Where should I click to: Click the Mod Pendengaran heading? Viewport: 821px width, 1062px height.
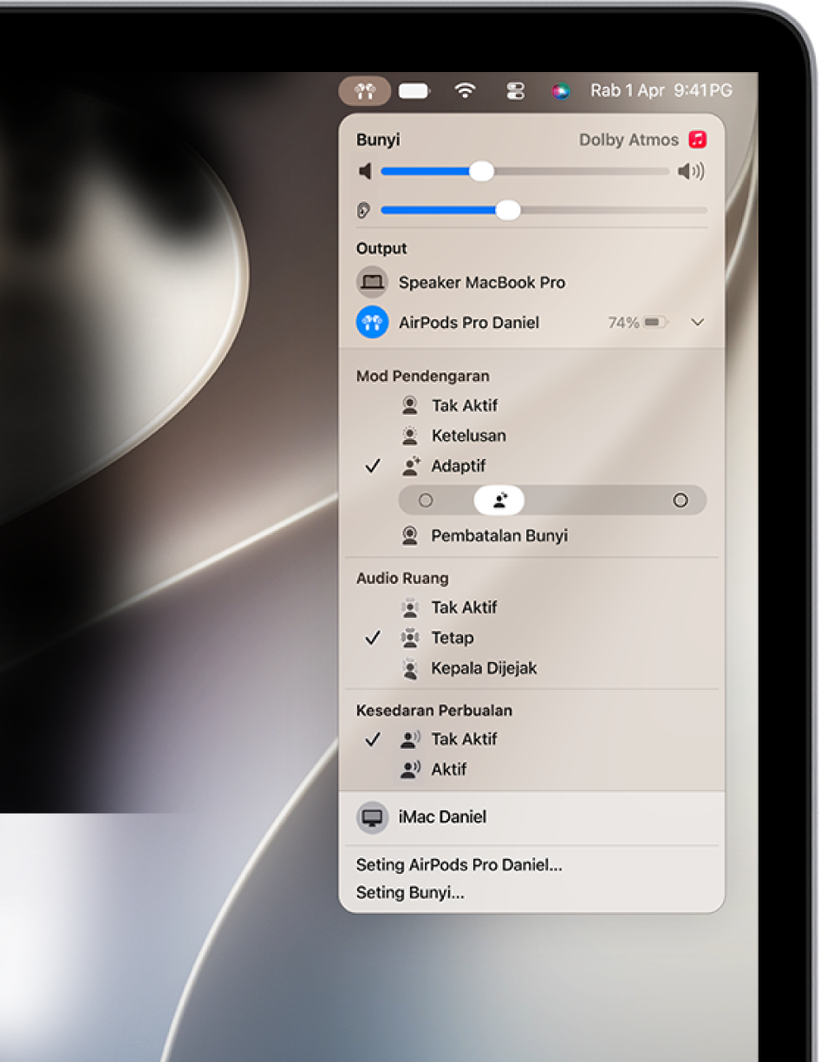422,376
